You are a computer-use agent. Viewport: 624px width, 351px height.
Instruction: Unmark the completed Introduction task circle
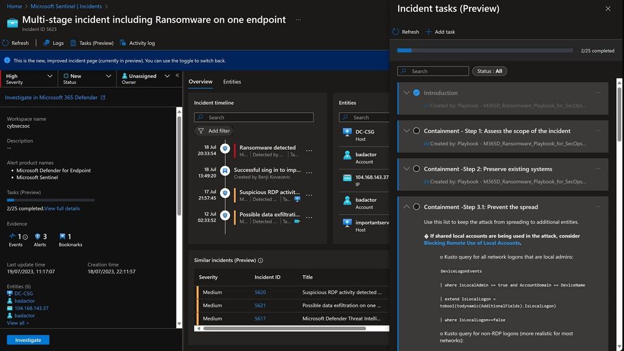pos(416,92)
